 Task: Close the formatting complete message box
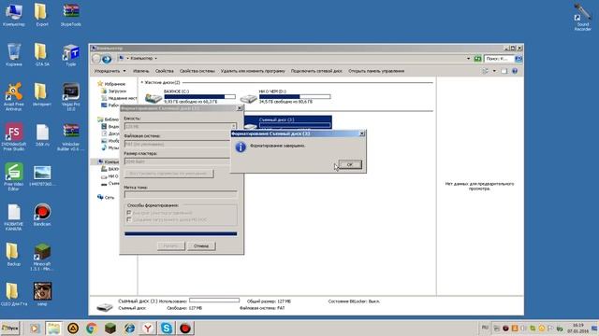pyautogui.click(x=362, y=133)
